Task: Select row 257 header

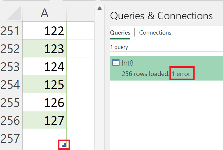Action: 11,139
